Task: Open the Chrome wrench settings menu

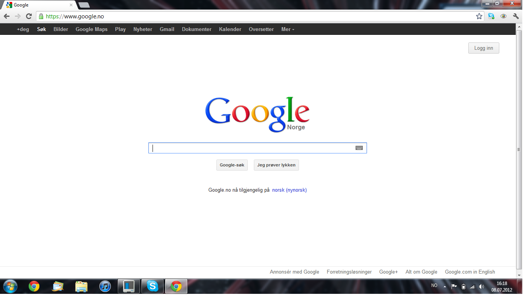Action: click(x=515, y=16)
